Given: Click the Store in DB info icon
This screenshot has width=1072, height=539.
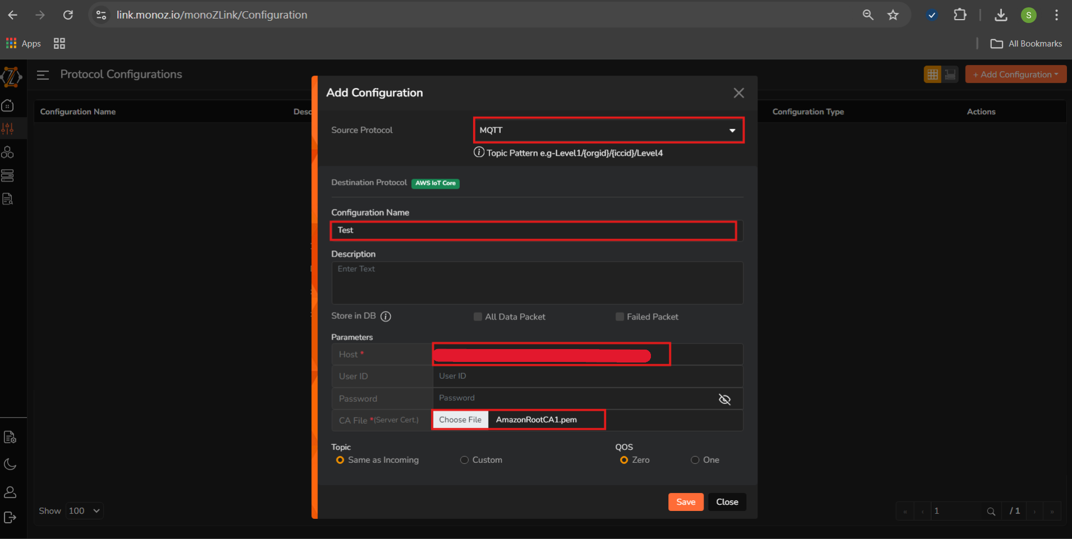Looking at the screenshot, I should [386, 317].
